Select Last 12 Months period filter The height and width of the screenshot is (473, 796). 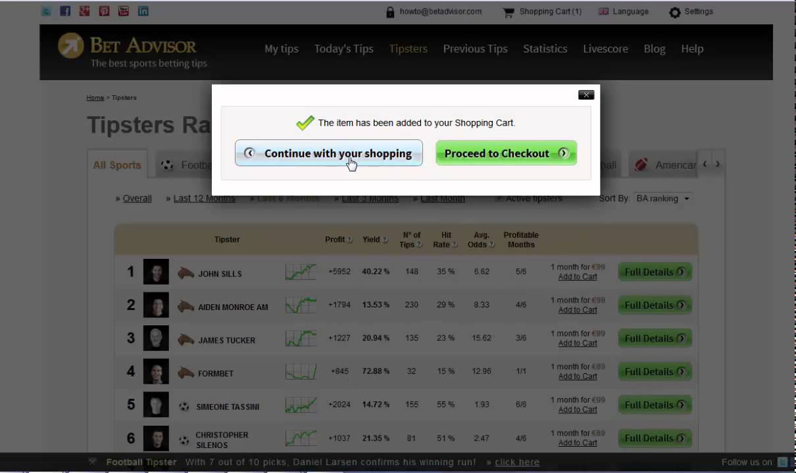(204, 198)
